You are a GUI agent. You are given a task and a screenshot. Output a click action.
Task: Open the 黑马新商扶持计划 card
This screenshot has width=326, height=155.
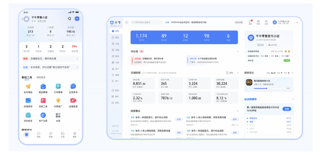pos(269,85)
